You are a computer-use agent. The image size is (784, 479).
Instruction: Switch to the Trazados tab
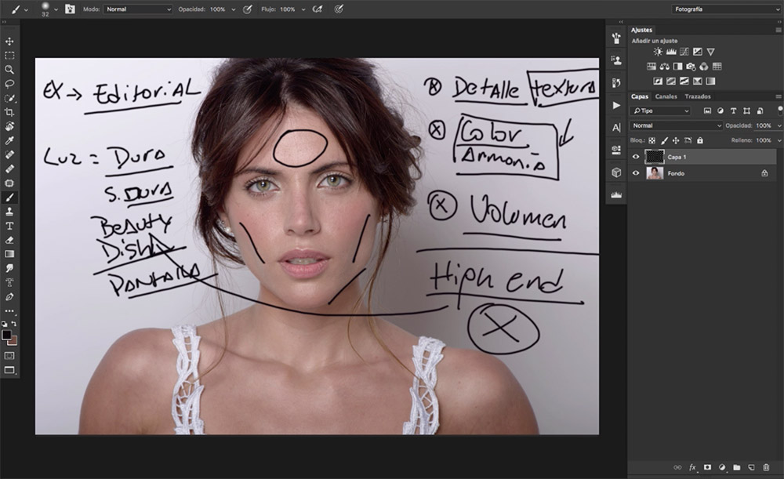pyautogui.click(x=698, y=96)
